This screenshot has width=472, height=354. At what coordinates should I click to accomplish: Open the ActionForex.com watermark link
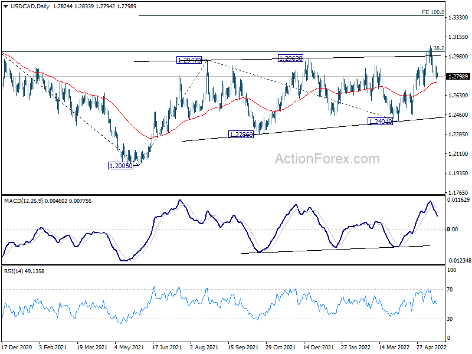pyautogui.click(x=327, y=159)
